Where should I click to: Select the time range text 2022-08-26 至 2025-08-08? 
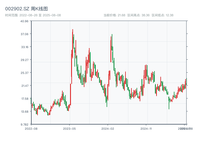40,15
